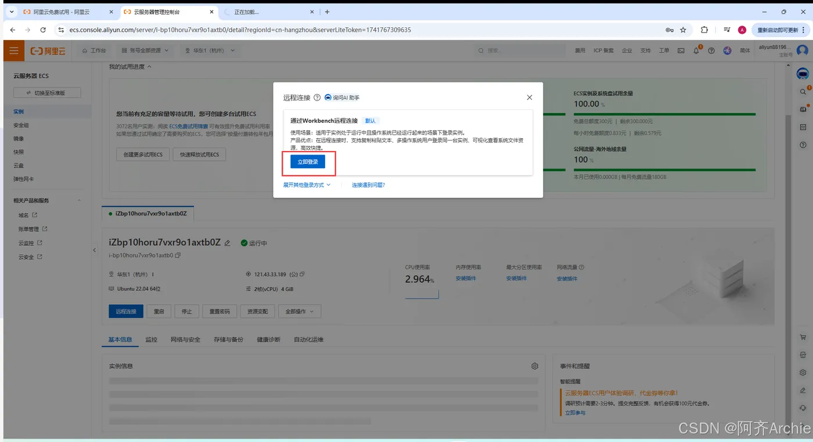813x442 pixels.
Task: Reload the page in Chrome
Action: click(43, 30)
